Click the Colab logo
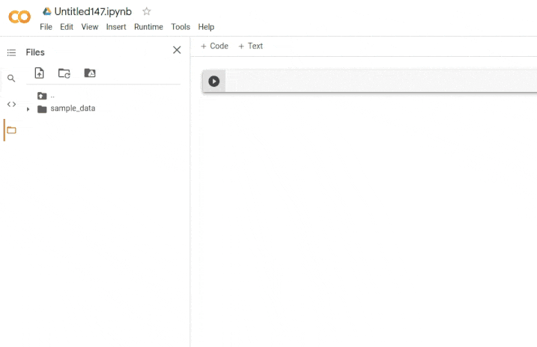 (x=19, y=18)
